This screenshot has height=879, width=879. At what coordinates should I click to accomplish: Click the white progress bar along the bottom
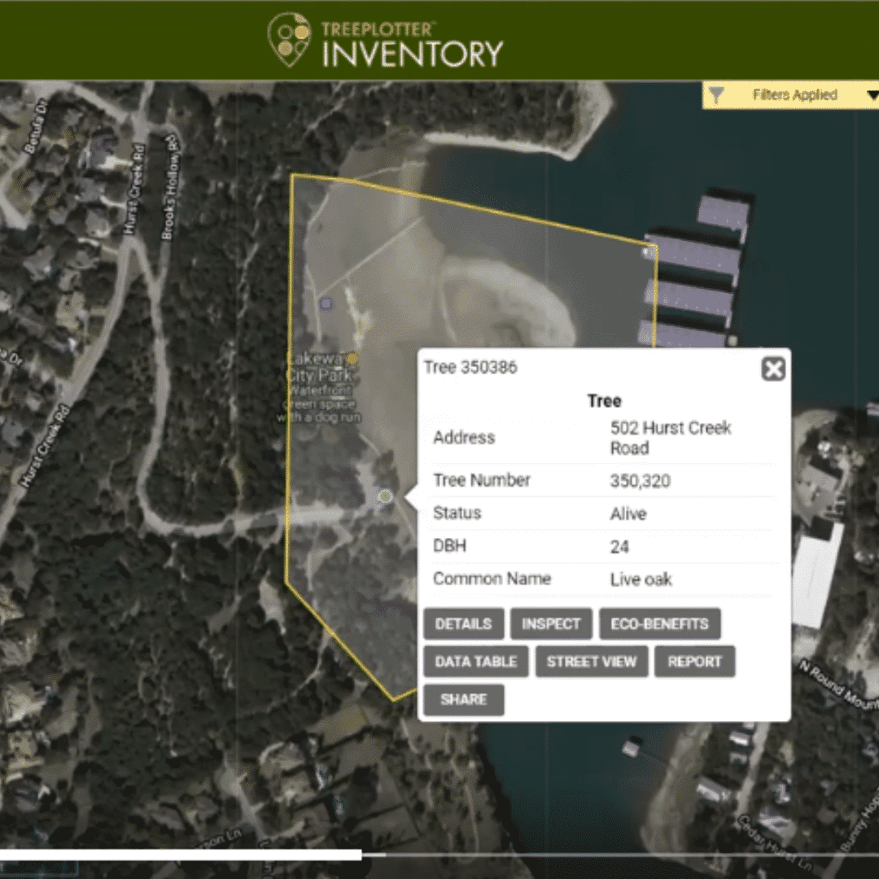(181, 855)
